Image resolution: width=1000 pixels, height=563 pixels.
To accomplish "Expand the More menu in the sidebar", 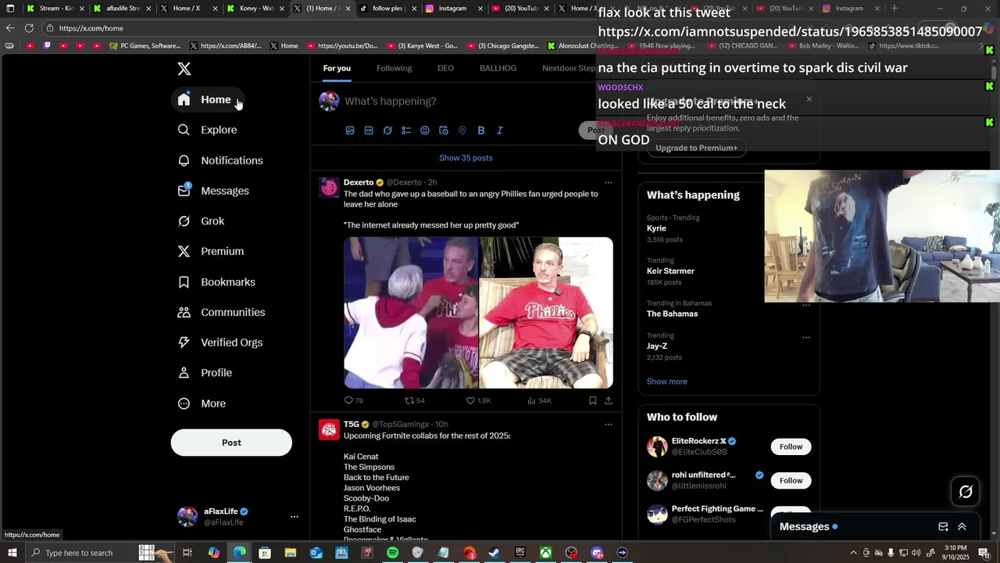I will [x=202, y=403].
